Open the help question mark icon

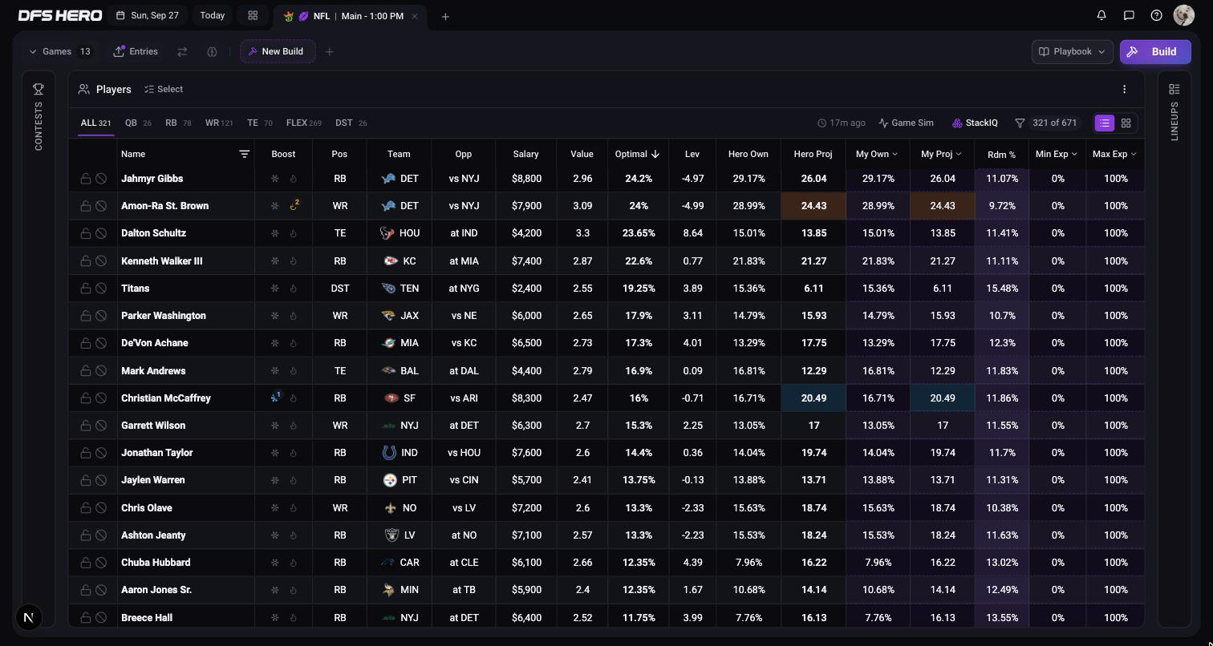click(1156, 15)
